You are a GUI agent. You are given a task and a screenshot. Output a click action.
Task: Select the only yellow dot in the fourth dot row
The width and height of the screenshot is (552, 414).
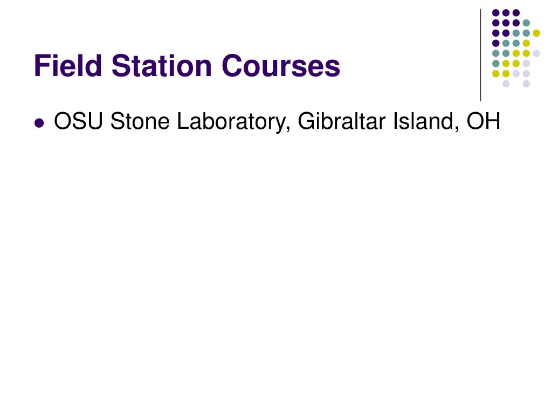coord(526,43)
